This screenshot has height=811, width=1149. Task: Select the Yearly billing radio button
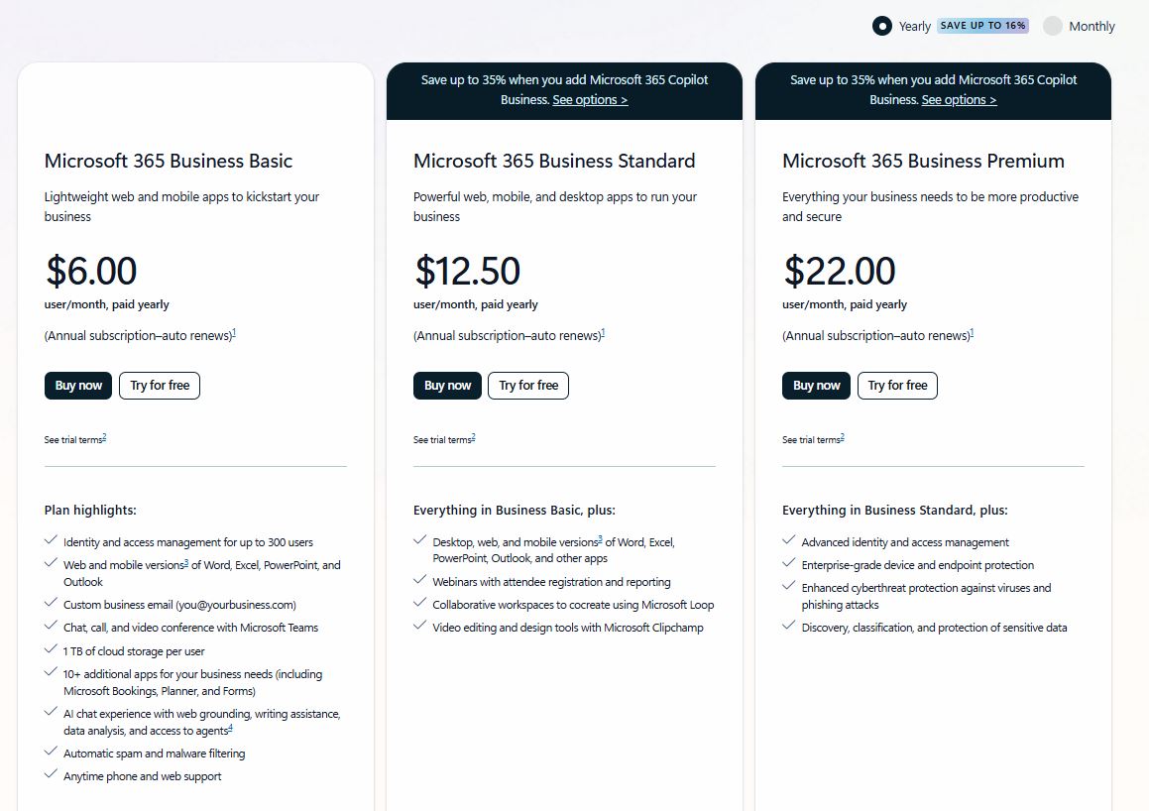pos(881,26)
